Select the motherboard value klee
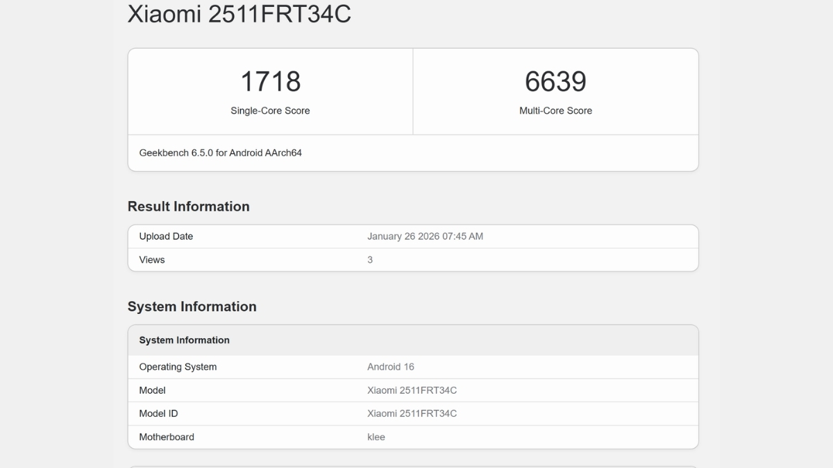833x468 pixels. click(376, 437)
